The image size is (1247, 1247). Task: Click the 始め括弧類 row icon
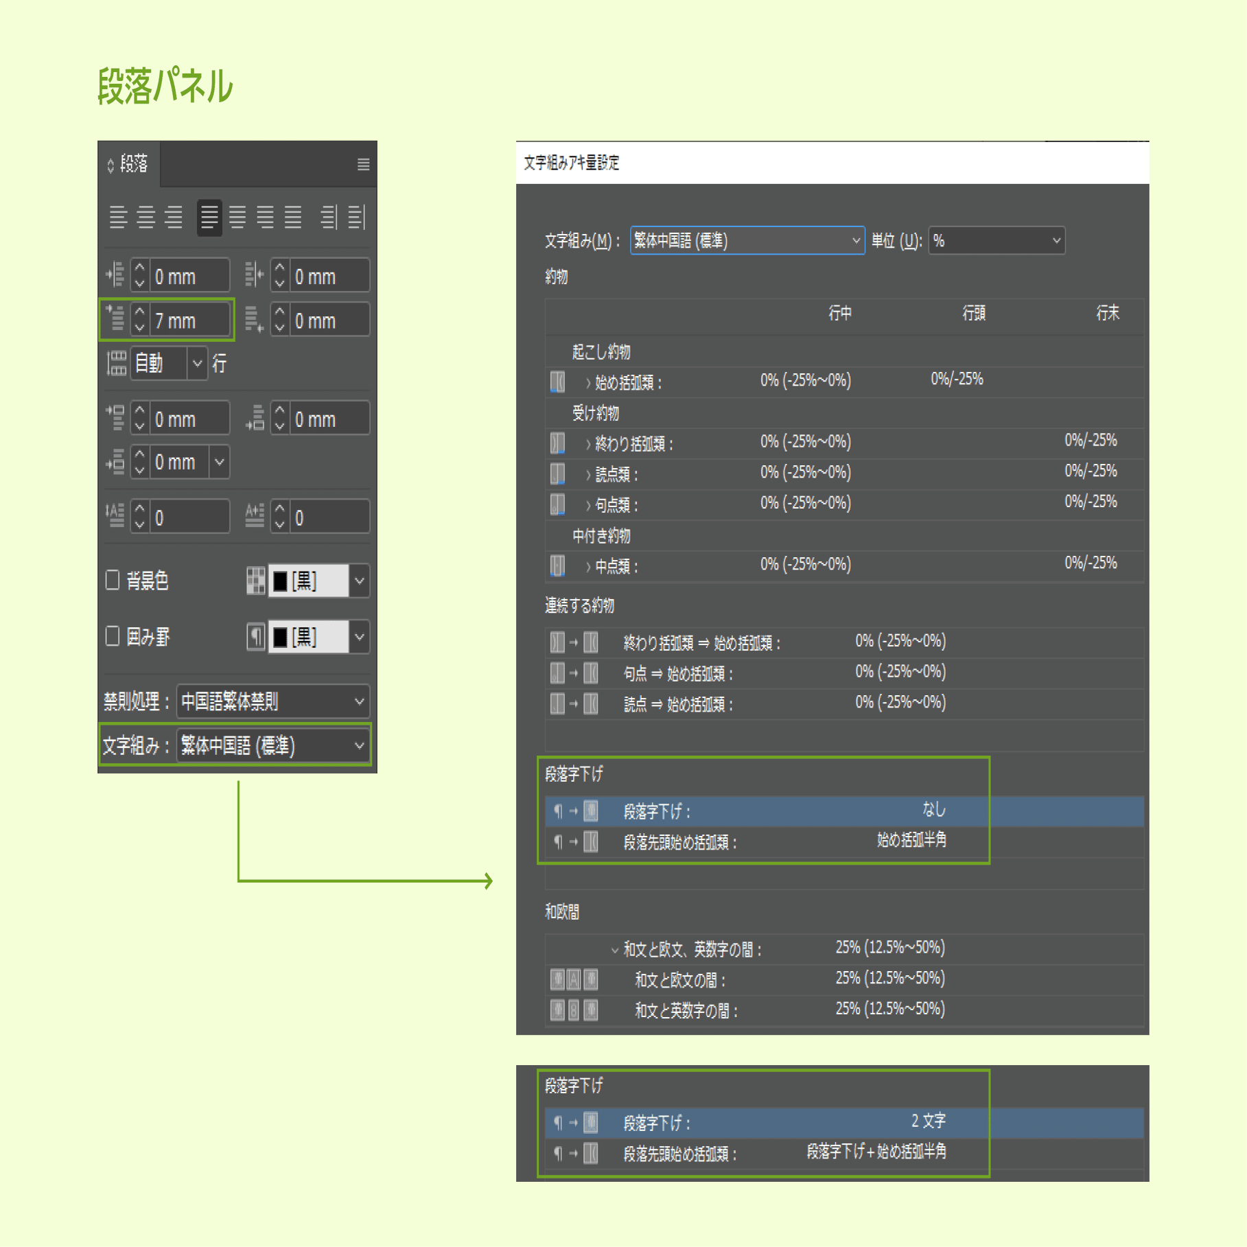coord(557,382)
